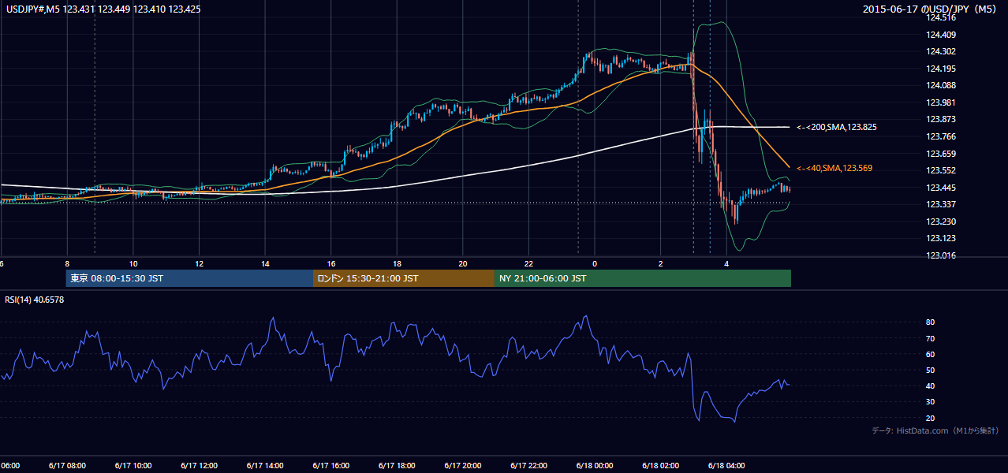Select the ロンドン 15:30-21:00 JST session bar

click(x=404, y=278)
